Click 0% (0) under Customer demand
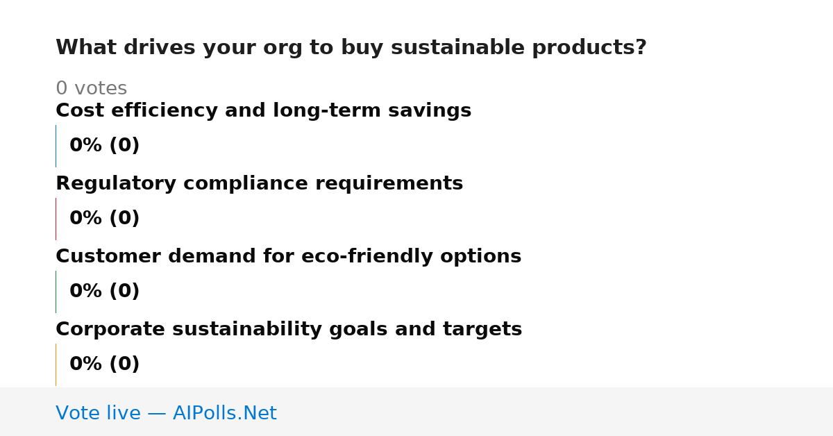This screenshot has height=436, width=833. coord(104,292)
